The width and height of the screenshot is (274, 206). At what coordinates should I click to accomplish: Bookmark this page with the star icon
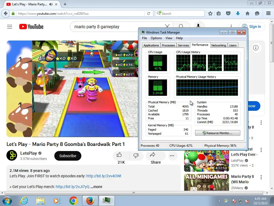click(210, 13)
